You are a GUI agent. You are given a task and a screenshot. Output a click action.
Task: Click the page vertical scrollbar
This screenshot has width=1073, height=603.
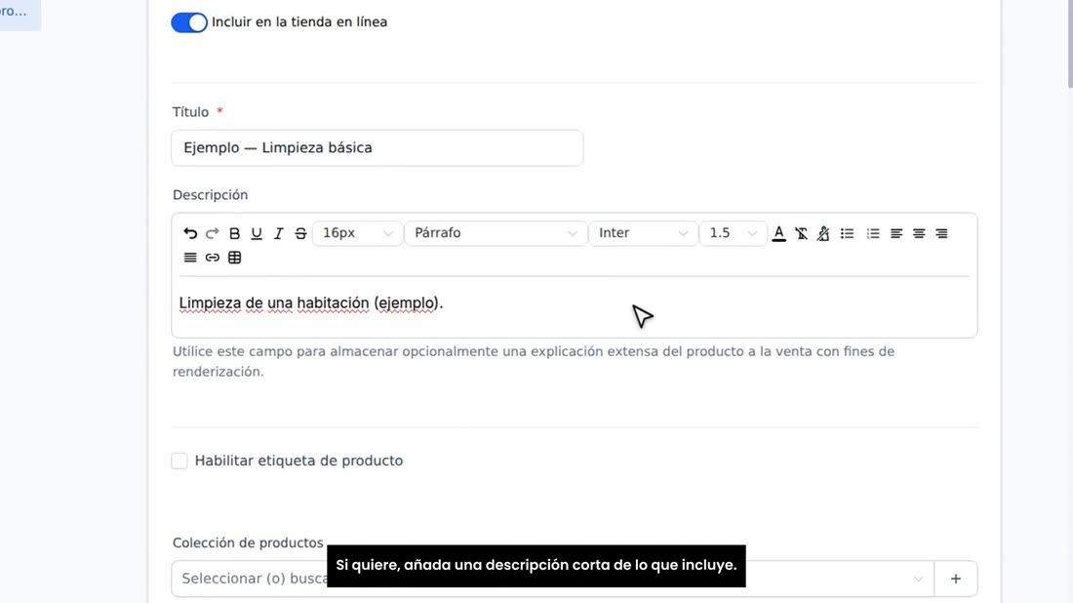click(1069, 44)
